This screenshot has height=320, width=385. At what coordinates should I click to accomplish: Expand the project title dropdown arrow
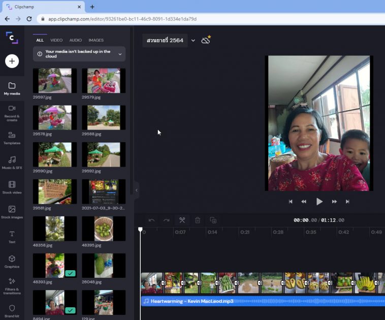tap(193, 41)
